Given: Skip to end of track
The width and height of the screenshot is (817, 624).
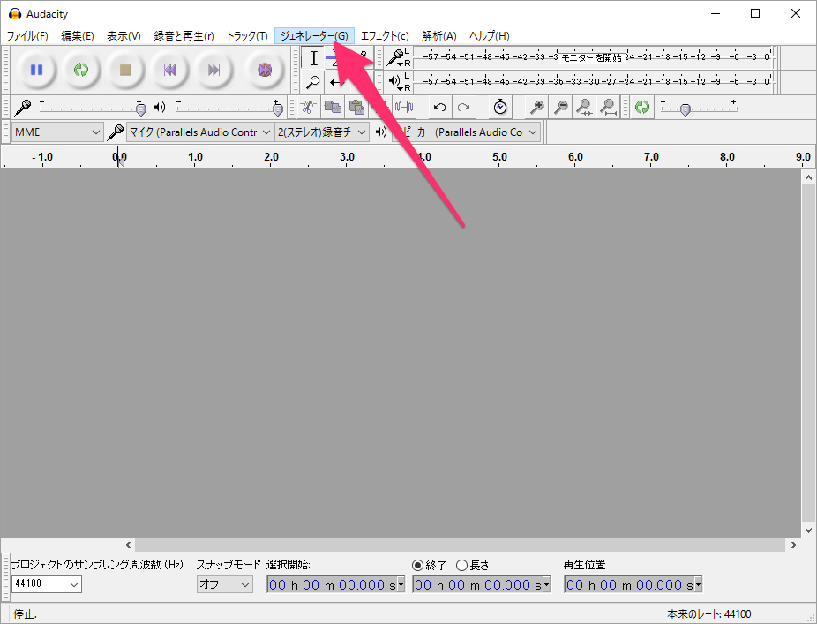Looking at the screenshot, I should pos(214,70).
